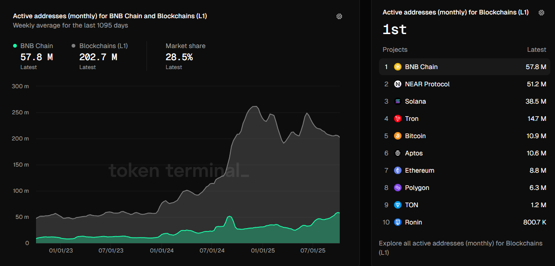Image resolution: width=555 pixels, height=266 pixels.
Task: Select the Aptos row in rankings
Action: pos(464,153)
